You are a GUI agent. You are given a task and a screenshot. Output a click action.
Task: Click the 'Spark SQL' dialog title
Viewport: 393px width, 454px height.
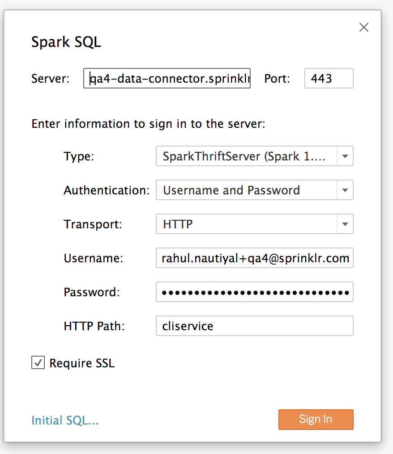[66, 42]
